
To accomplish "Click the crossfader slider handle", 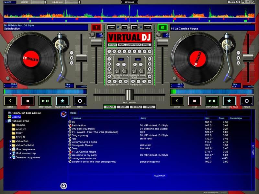I will coord(129,94).
